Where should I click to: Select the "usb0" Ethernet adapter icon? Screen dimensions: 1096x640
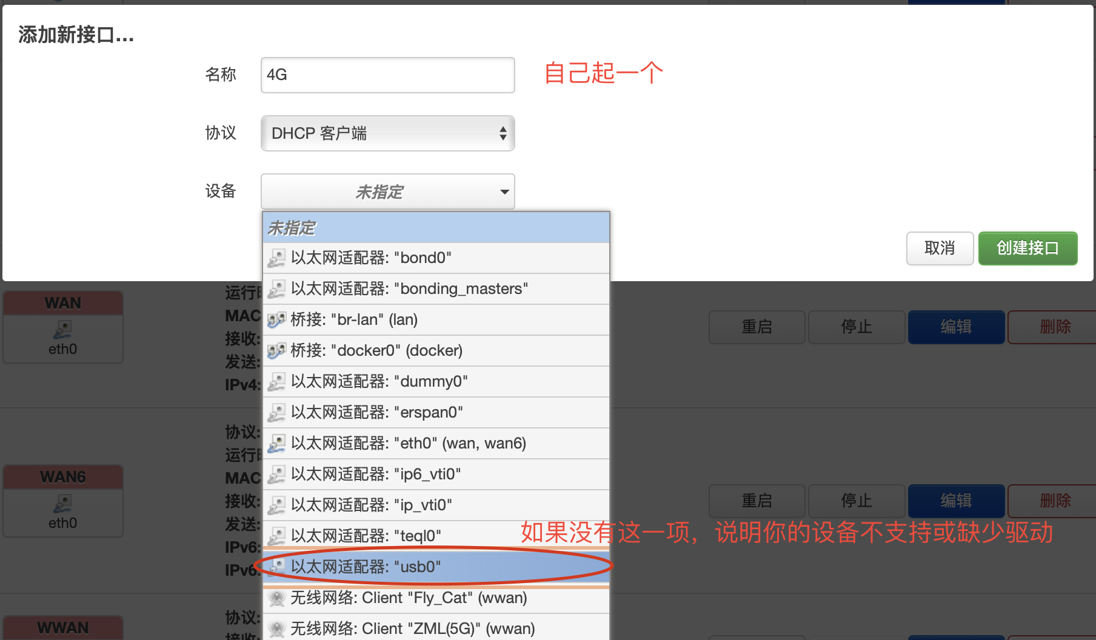[x=277, y=566]
